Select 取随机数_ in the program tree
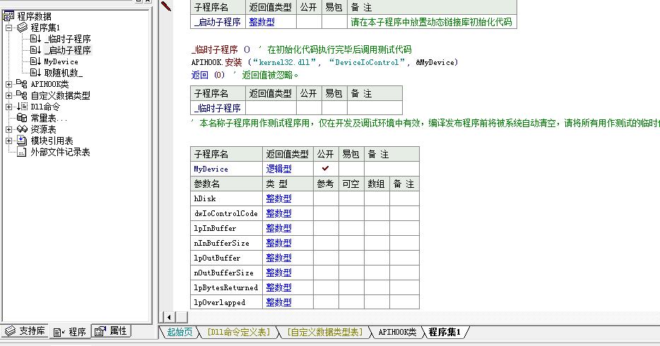The width and height of the screenshot is (660, 346). click(63, 73)
